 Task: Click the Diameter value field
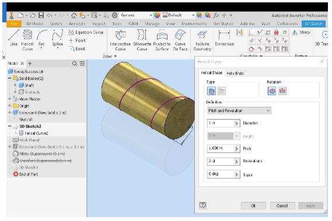[x=221, y=123]
